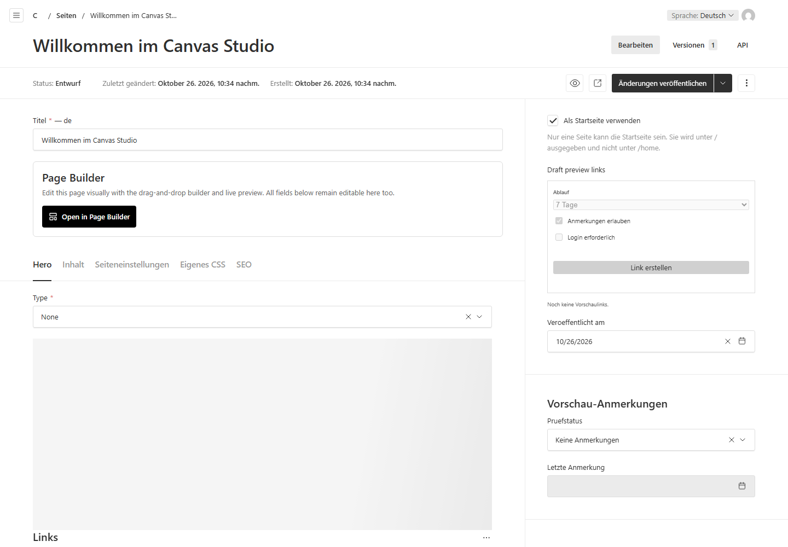Viewport: 788px width, 547px height.
Task: Click Open in Page Builder button
Action: [x=89, y=217]
